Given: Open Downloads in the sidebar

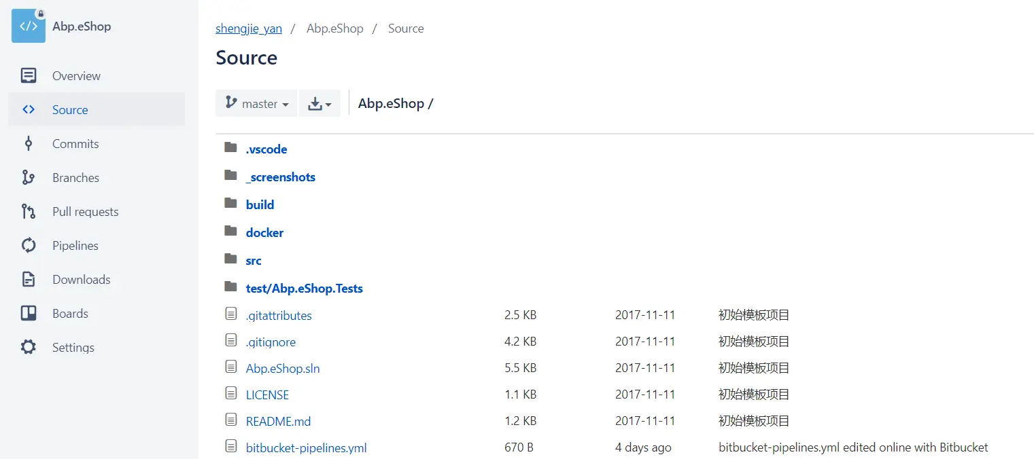Looking at the screenshot, I should (x=97, y=279).
